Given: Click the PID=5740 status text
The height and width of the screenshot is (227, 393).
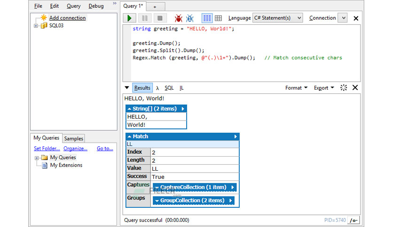Looking at the screenshot, I should click(x=335, y=220).
